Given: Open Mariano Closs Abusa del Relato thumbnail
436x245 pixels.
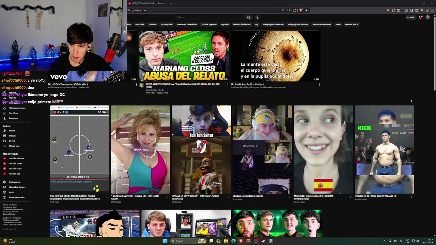Looking at the screenshot, I should pos(184,56).
